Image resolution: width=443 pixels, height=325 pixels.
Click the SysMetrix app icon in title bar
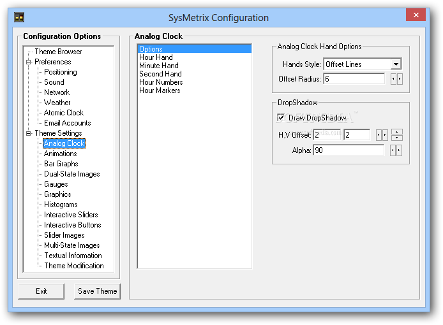pyautogui.click(x=19, y=17)
